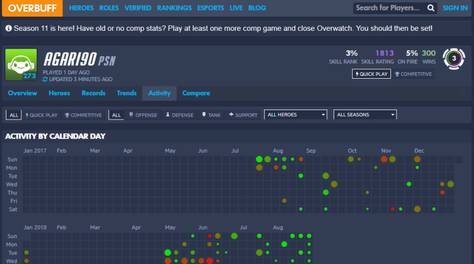Click the 300 wins value
The image size is (474, 264).
[x=428, y=53]
